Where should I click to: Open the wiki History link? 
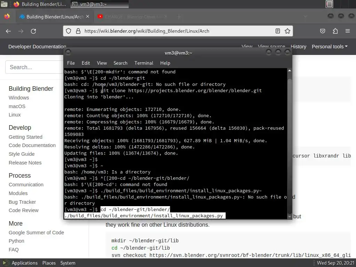298,47
